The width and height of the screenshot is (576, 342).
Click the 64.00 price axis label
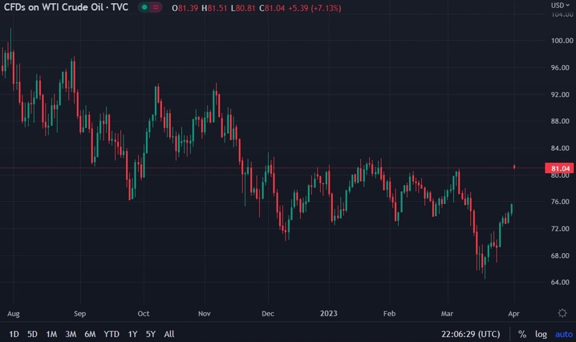coord(560,282)
